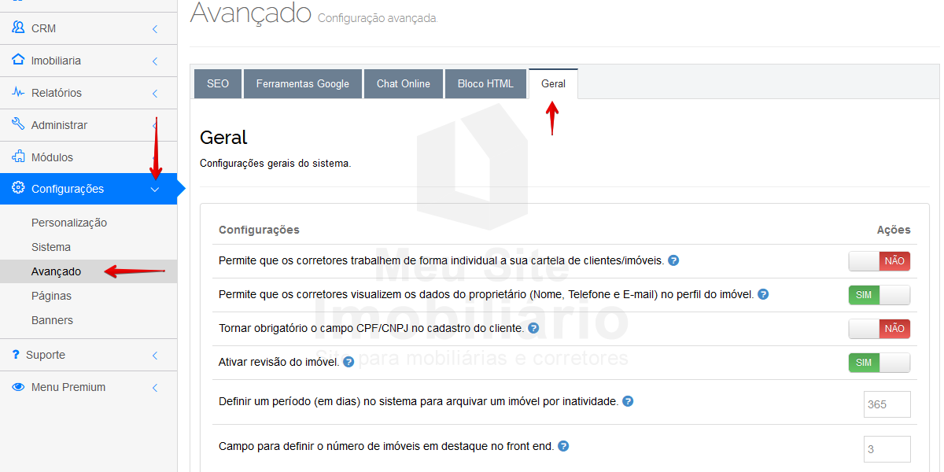
Task: Expand the Suporte menu chevron
Action: [x=155, y=356]
